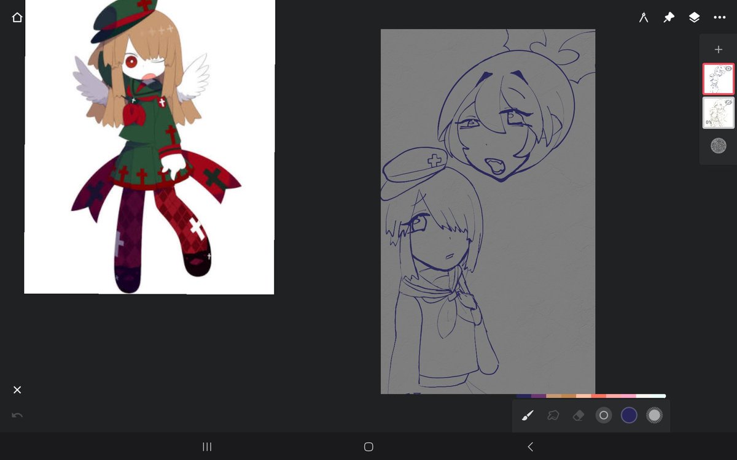Screen dimensions: 737x460
Task: Go to the app home gallery icon
Action: [x=17, y=18]
